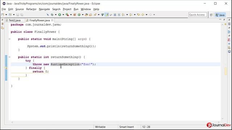Click the Open Task icon
This screenshot has height=130, width=232.
click(x=90, y=15)
